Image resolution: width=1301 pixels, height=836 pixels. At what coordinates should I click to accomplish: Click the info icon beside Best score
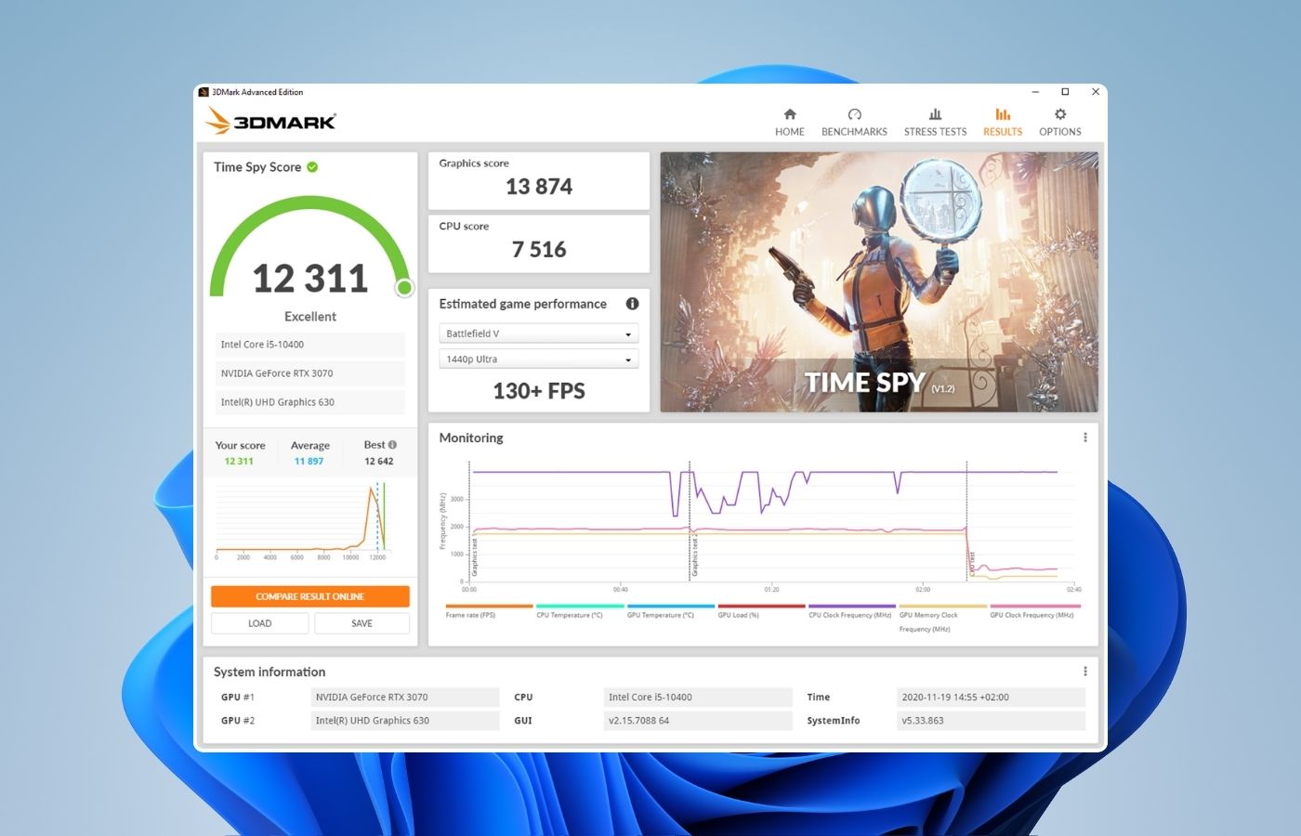[x=392, y=445]
